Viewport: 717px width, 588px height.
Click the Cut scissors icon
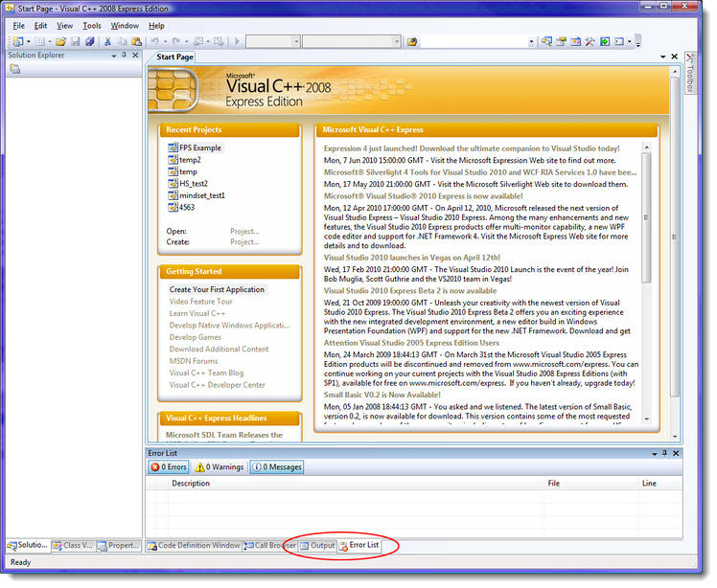pos(108,41)
